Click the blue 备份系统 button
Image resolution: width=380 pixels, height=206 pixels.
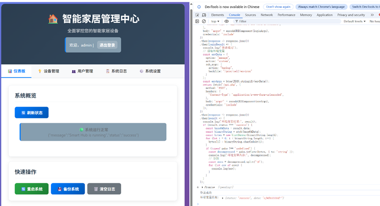point(68,189)
